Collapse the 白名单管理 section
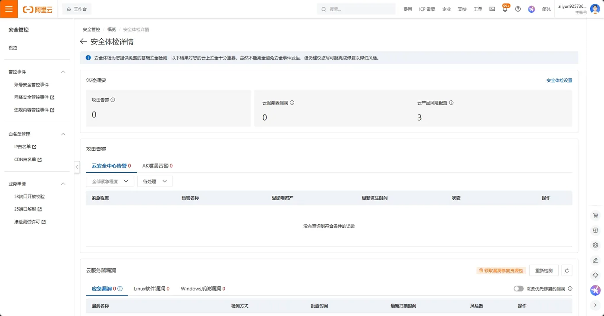Viewport: 604px width, 316px height. tap(63, 134)
